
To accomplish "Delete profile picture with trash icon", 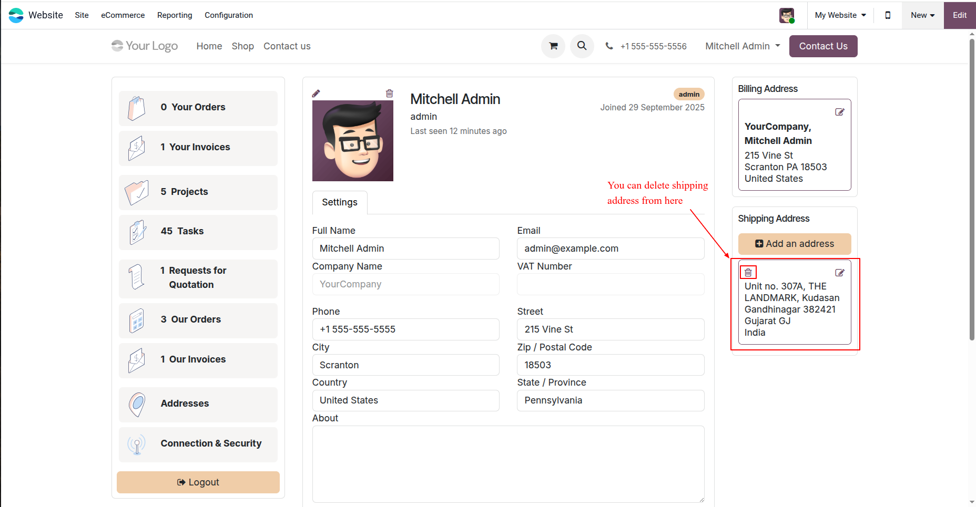I will click(x=390, y=94).
